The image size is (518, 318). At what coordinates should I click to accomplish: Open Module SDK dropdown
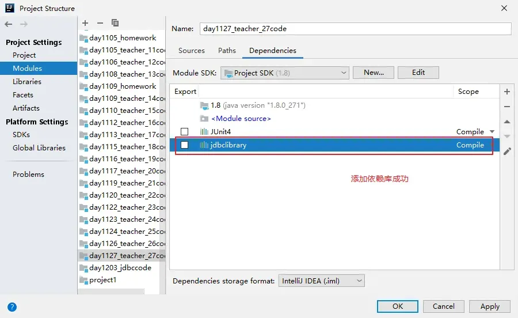285,73
